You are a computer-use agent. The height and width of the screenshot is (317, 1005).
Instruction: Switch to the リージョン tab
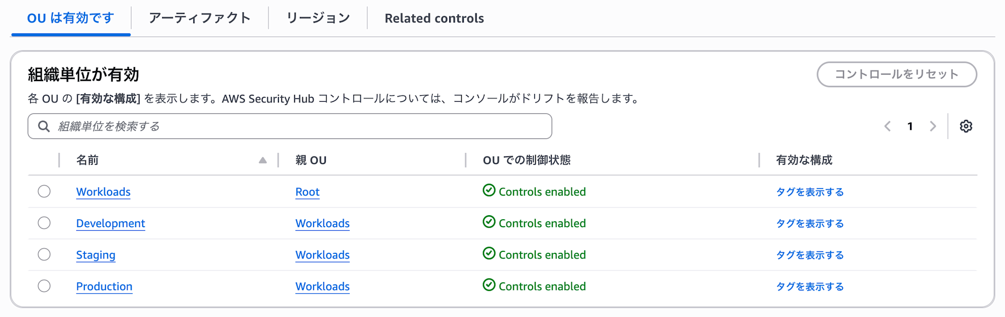coord(319,18)
